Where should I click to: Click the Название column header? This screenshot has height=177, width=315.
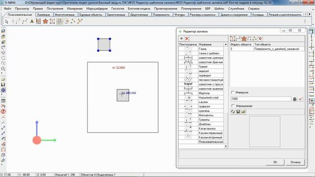[x=211, y=44]
